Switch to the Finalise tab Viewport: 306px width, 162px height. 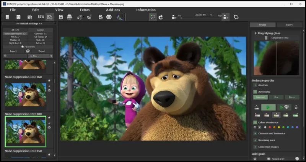click(263, 25)
